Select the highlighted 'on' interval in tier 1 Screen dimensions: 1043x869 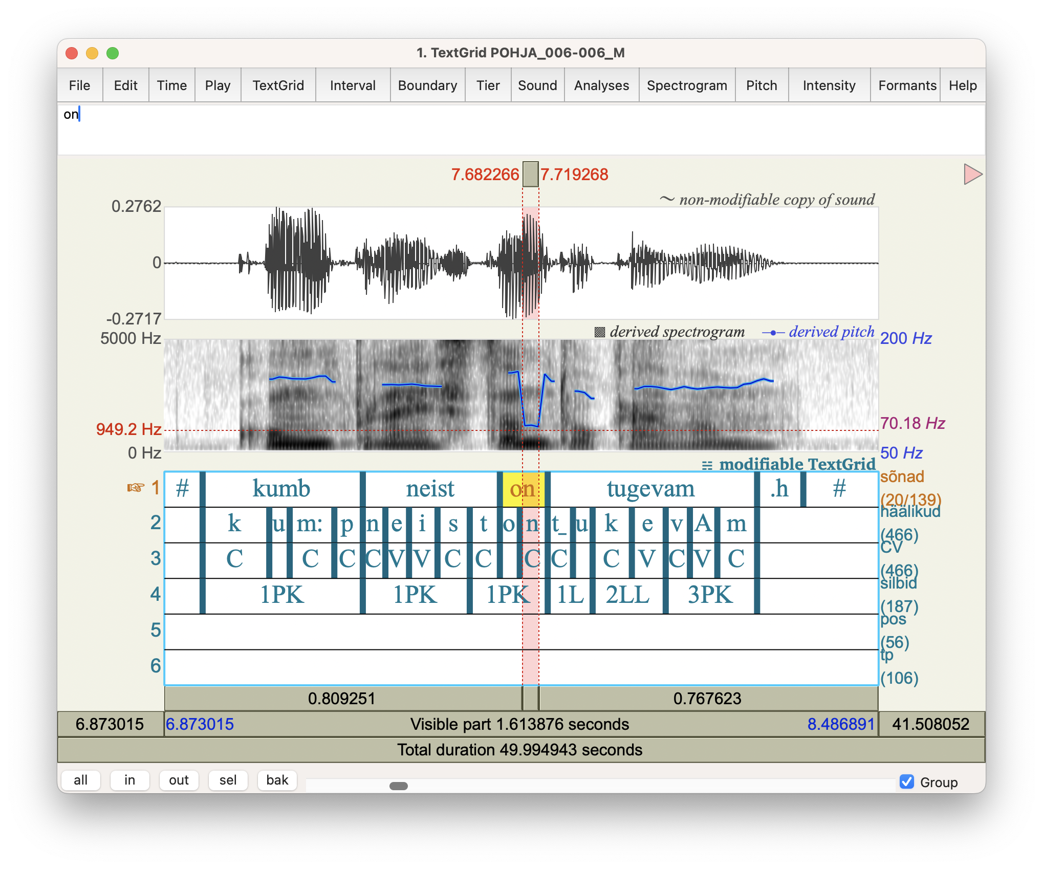[x=523, y=489]
